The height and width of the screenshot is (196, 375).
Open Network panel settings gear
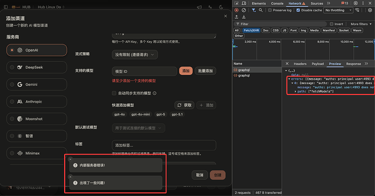[370, 10]
